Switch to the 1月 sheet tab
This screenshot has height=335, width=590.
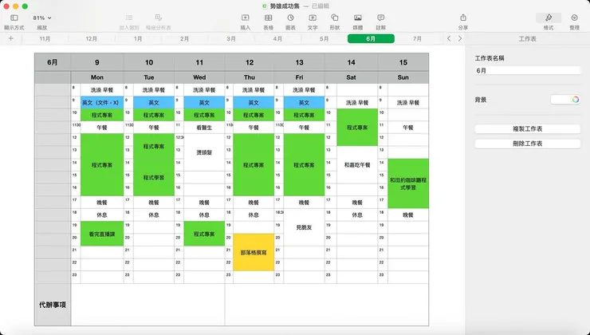tap(138, 39)
